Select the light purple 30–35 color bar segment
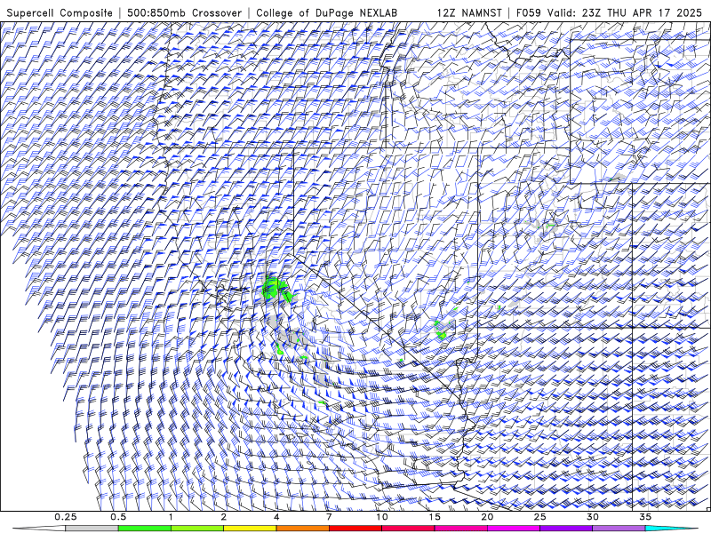 619,529
